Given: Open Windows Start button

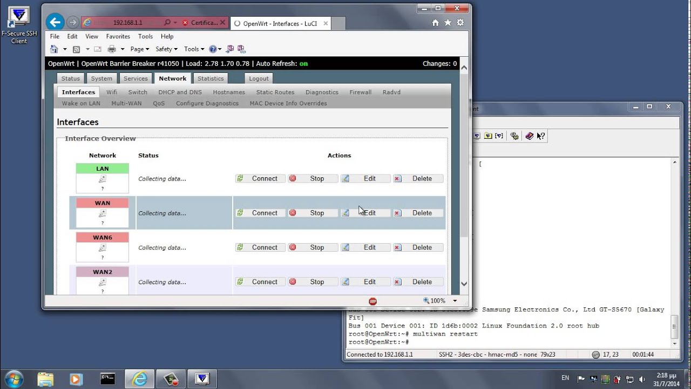Looking at the screenshot, I should point(13,378).
